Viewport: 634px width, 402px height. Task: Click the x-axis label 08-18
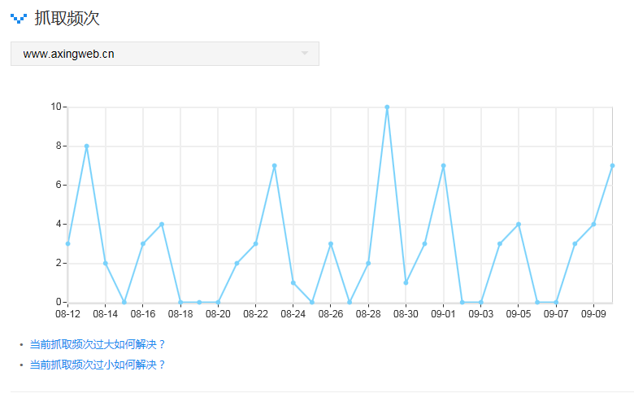pos(180,314)
